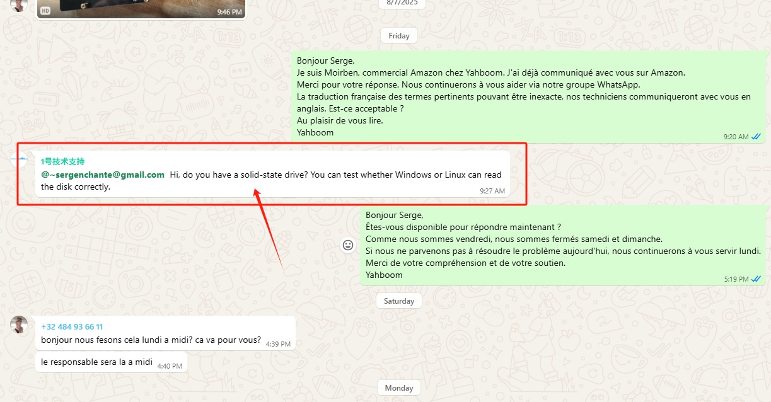771x402 pixels.
Task: Click the 'bonjour nous fesons cela lundi' message
Action: (x=166, y=333)
